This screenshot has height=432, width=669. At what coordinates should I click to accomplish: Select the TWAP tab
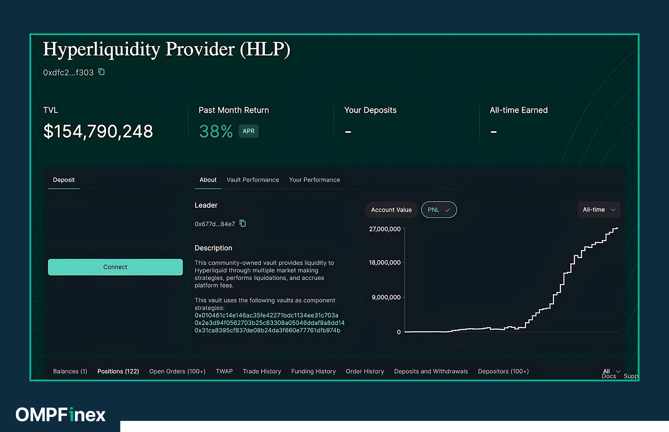point(224,371)
